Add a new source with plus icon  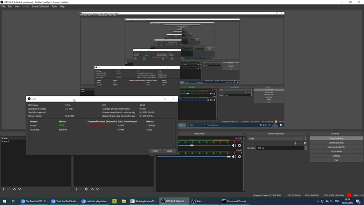pyautogui.click(x=76, y=189)
